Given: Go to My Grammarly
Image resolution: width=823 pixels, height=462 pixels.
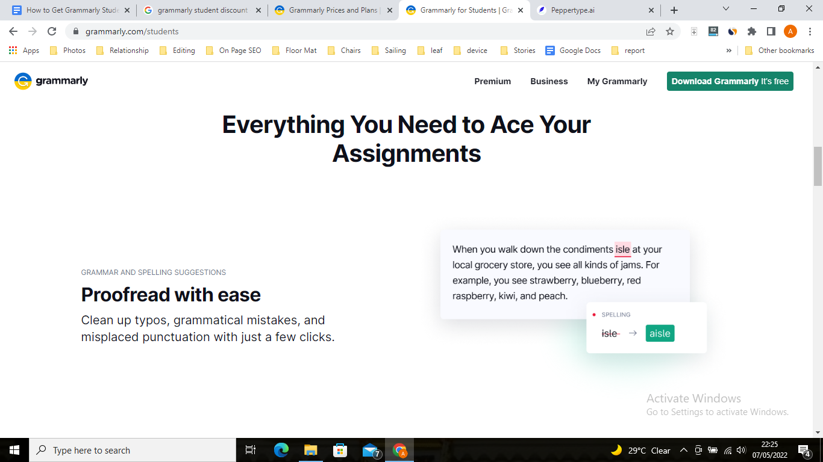Looking at the screenshot, I should (x=617, y=81).
